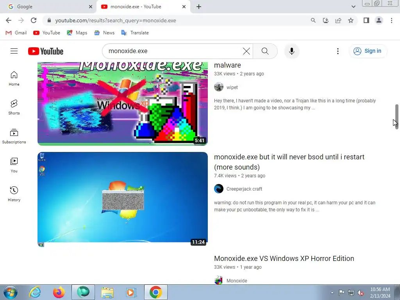
Task: Open File Explorer folder in taskbar
Action: [x=107, y=292]
